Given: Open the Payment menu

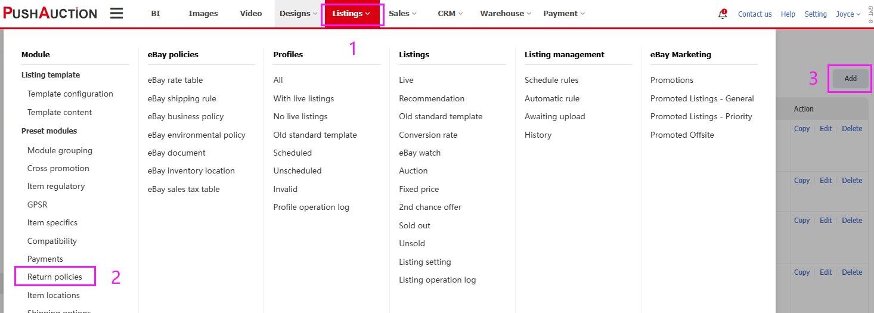Looking at the screenshot, I should click(x=564, y=13).
